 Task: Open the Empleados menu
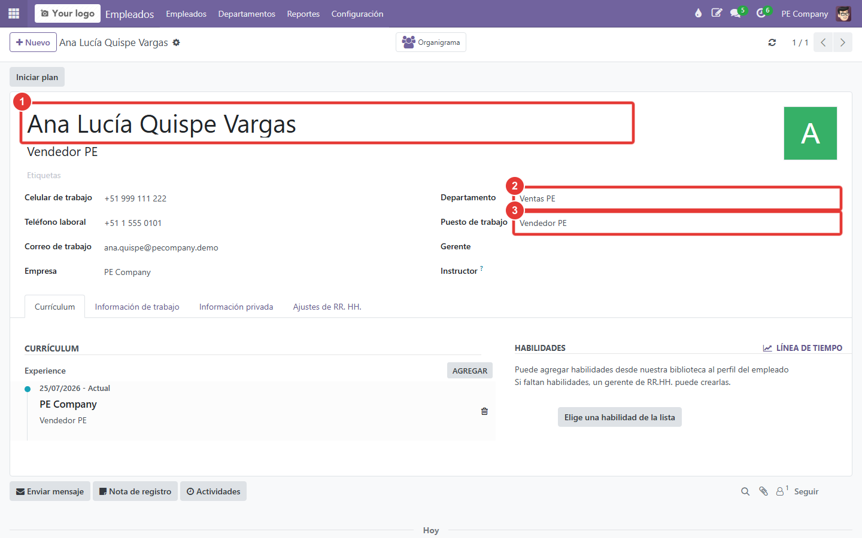pyautogui.click(x=186, y=14)
